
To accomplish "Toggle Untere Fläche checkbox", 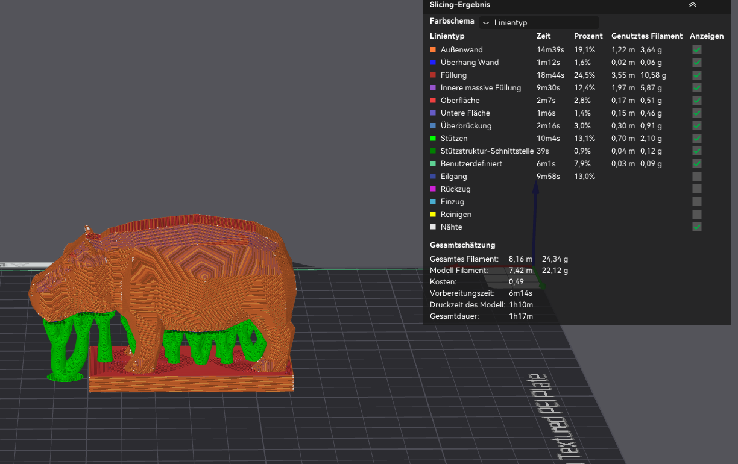I will click(x=697, y=113).
